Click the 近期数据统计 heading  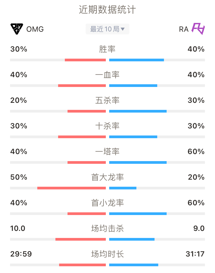(107, 9)
